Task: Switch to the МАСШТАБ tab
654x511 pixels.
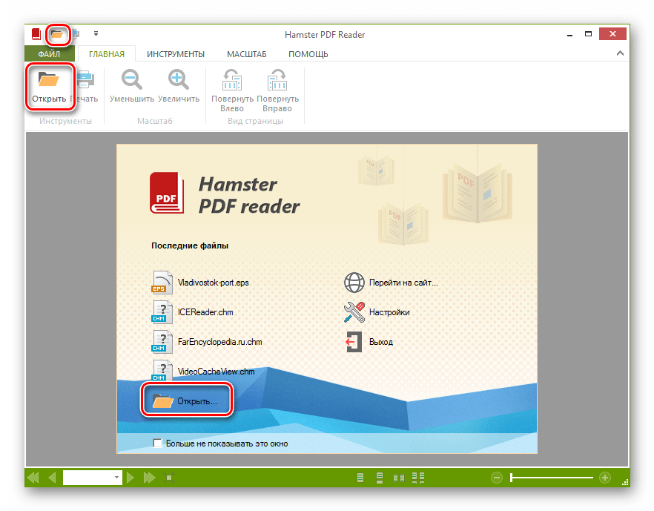Action: point(245,54)
